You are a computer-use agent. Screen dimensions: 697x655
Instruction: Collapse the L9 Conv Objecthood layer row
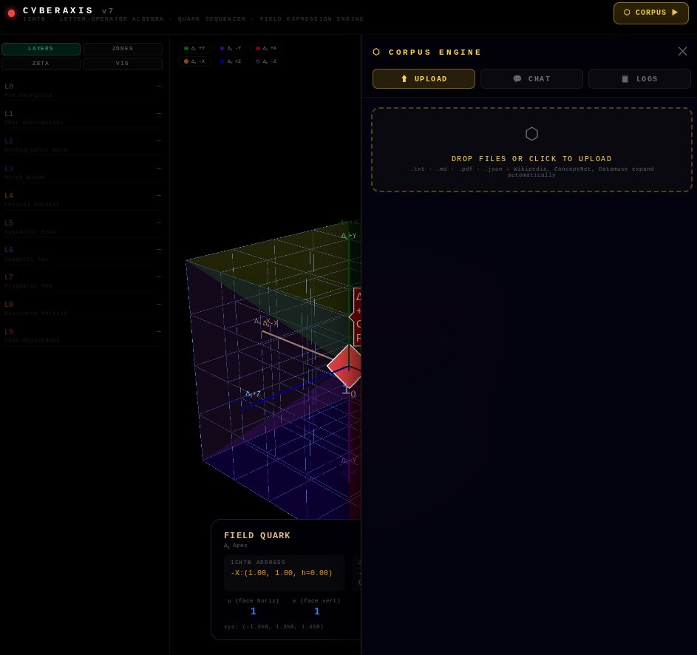(158, 332)
